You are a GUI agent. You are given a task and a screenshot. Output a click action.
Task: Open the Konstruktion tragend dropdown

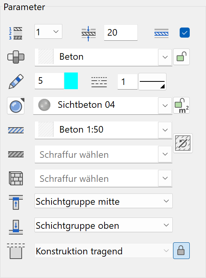pyautogui.click(x=103, y=251)
